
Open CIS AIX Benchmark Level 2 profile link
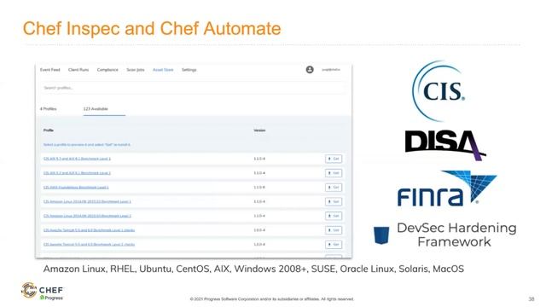coord(77,172)
